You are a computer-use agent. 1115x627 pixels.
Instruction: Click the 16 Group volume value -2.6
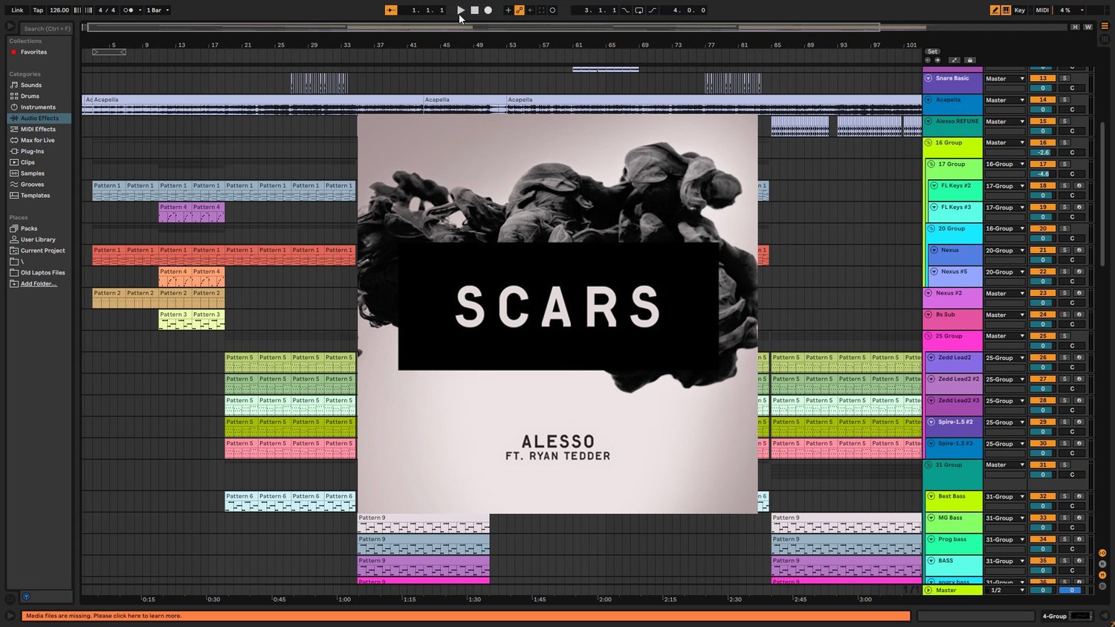pyautogui.click(x=1043, y=152)
